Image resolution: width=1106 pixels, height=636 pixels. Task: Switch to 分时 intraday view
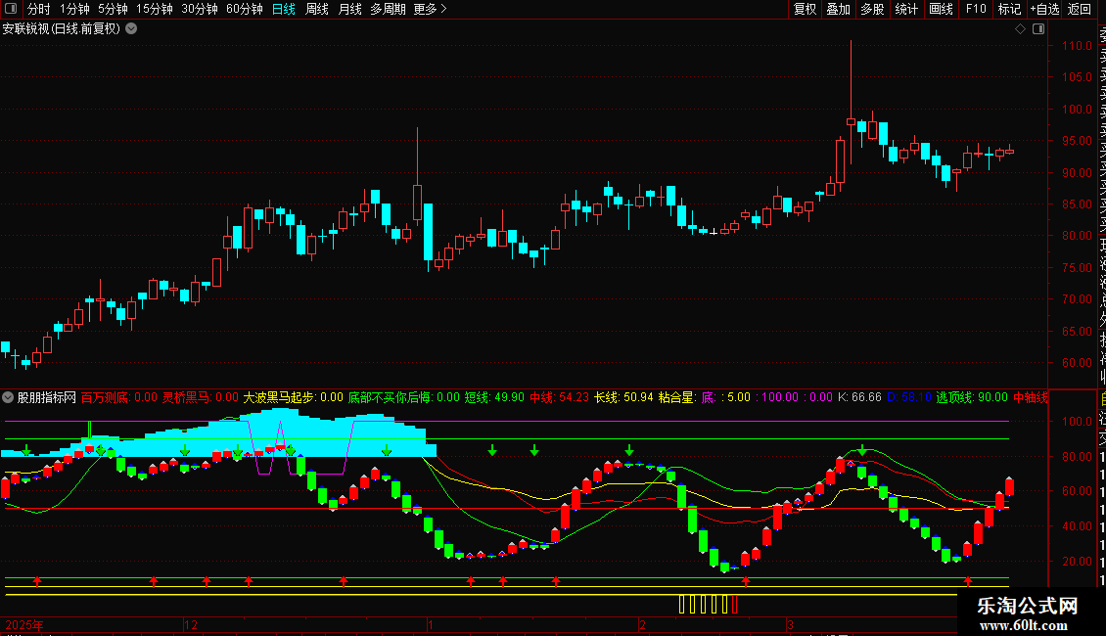click(39, 9)
